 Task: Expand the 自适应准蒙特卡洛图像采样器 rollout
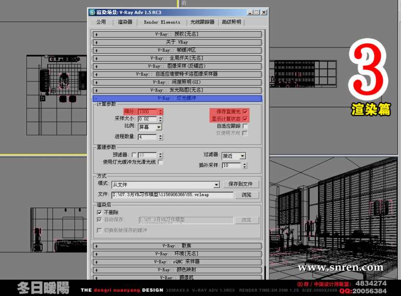pos(177,74)
